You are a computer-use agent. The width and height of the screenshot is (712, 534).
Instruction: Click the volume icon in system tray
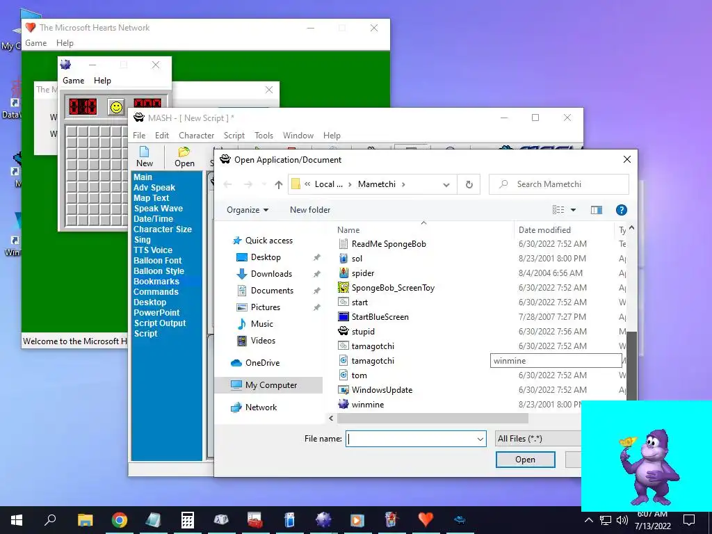tap(622, 520)
